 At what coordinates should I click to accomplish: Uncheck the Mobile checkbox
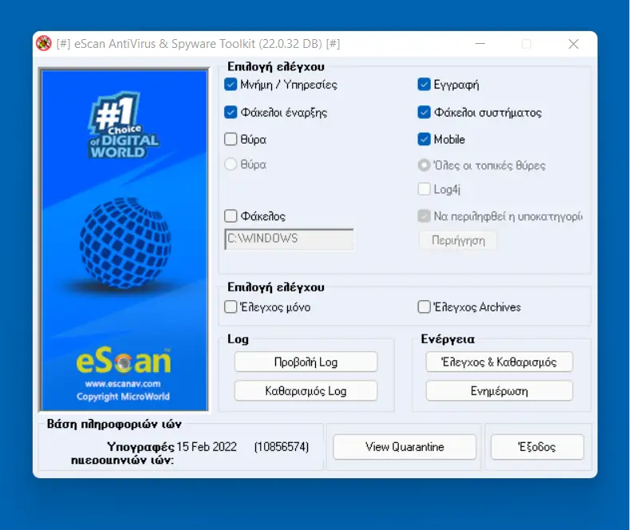pos(424,140)
